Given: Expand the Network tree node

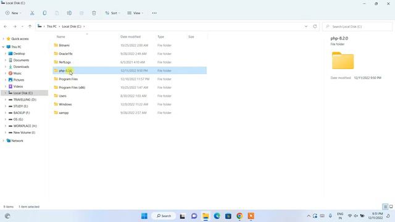Looking at the screenshot, I should pyautogui.click(x=3, y=141).
